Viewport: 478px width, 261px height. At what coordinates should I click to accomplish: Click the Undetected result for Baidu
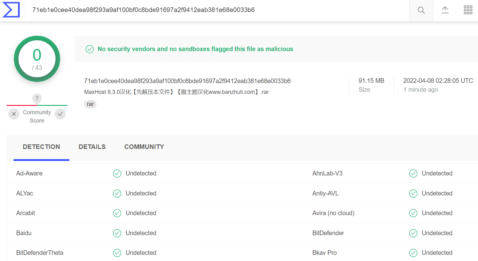click(141, 233)
